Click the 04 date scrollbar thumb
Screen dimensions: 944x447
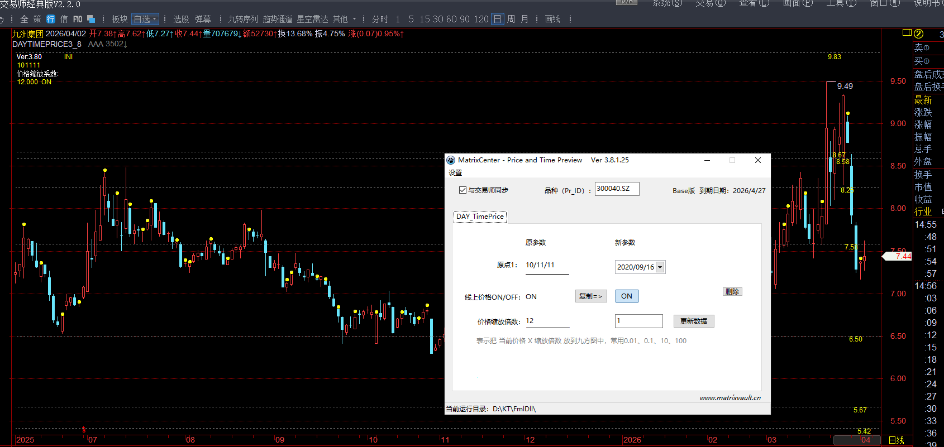pyautogui.click(x=857, y=440)
